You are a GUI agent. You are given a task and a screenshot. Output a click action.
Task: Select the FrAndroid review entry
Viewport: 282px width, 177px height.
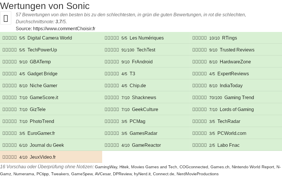tap(142, 62)
